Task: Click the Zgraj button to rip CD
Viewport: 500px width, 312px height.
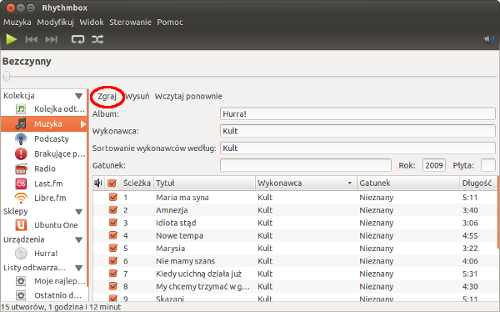Action: (107, 97)
